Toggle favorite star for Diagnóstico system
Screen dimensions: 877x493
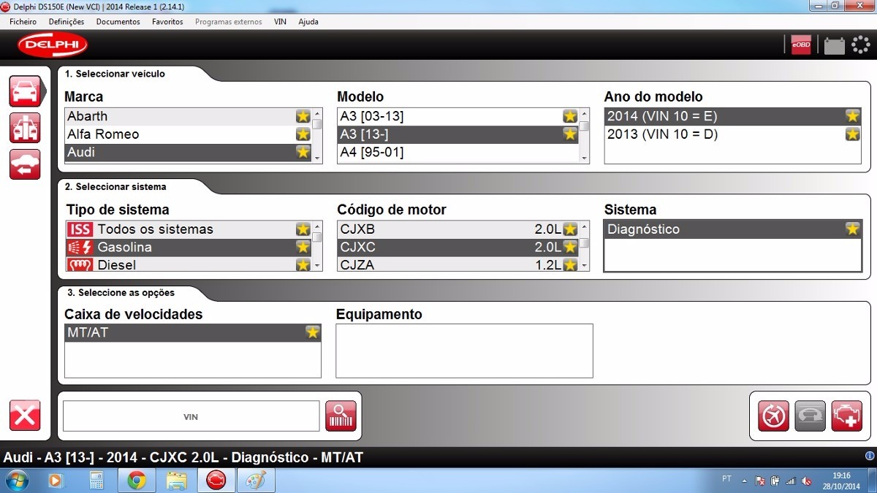tap(852, 229)
